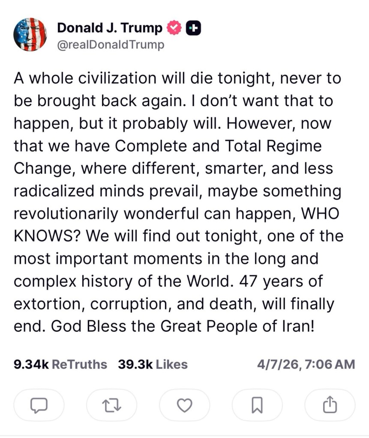Click the 4/7/26, 7:06 AM timestamp
Viewport: 369px width, 438px height.
point(306,364)
